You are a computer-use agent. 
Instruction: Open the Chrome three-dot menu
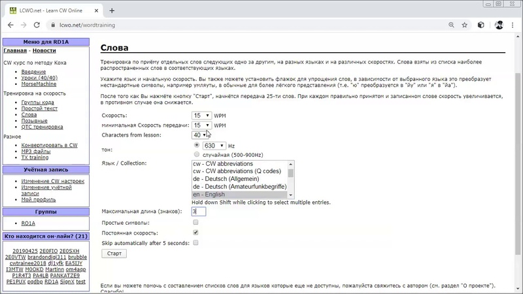coord(513,25)
